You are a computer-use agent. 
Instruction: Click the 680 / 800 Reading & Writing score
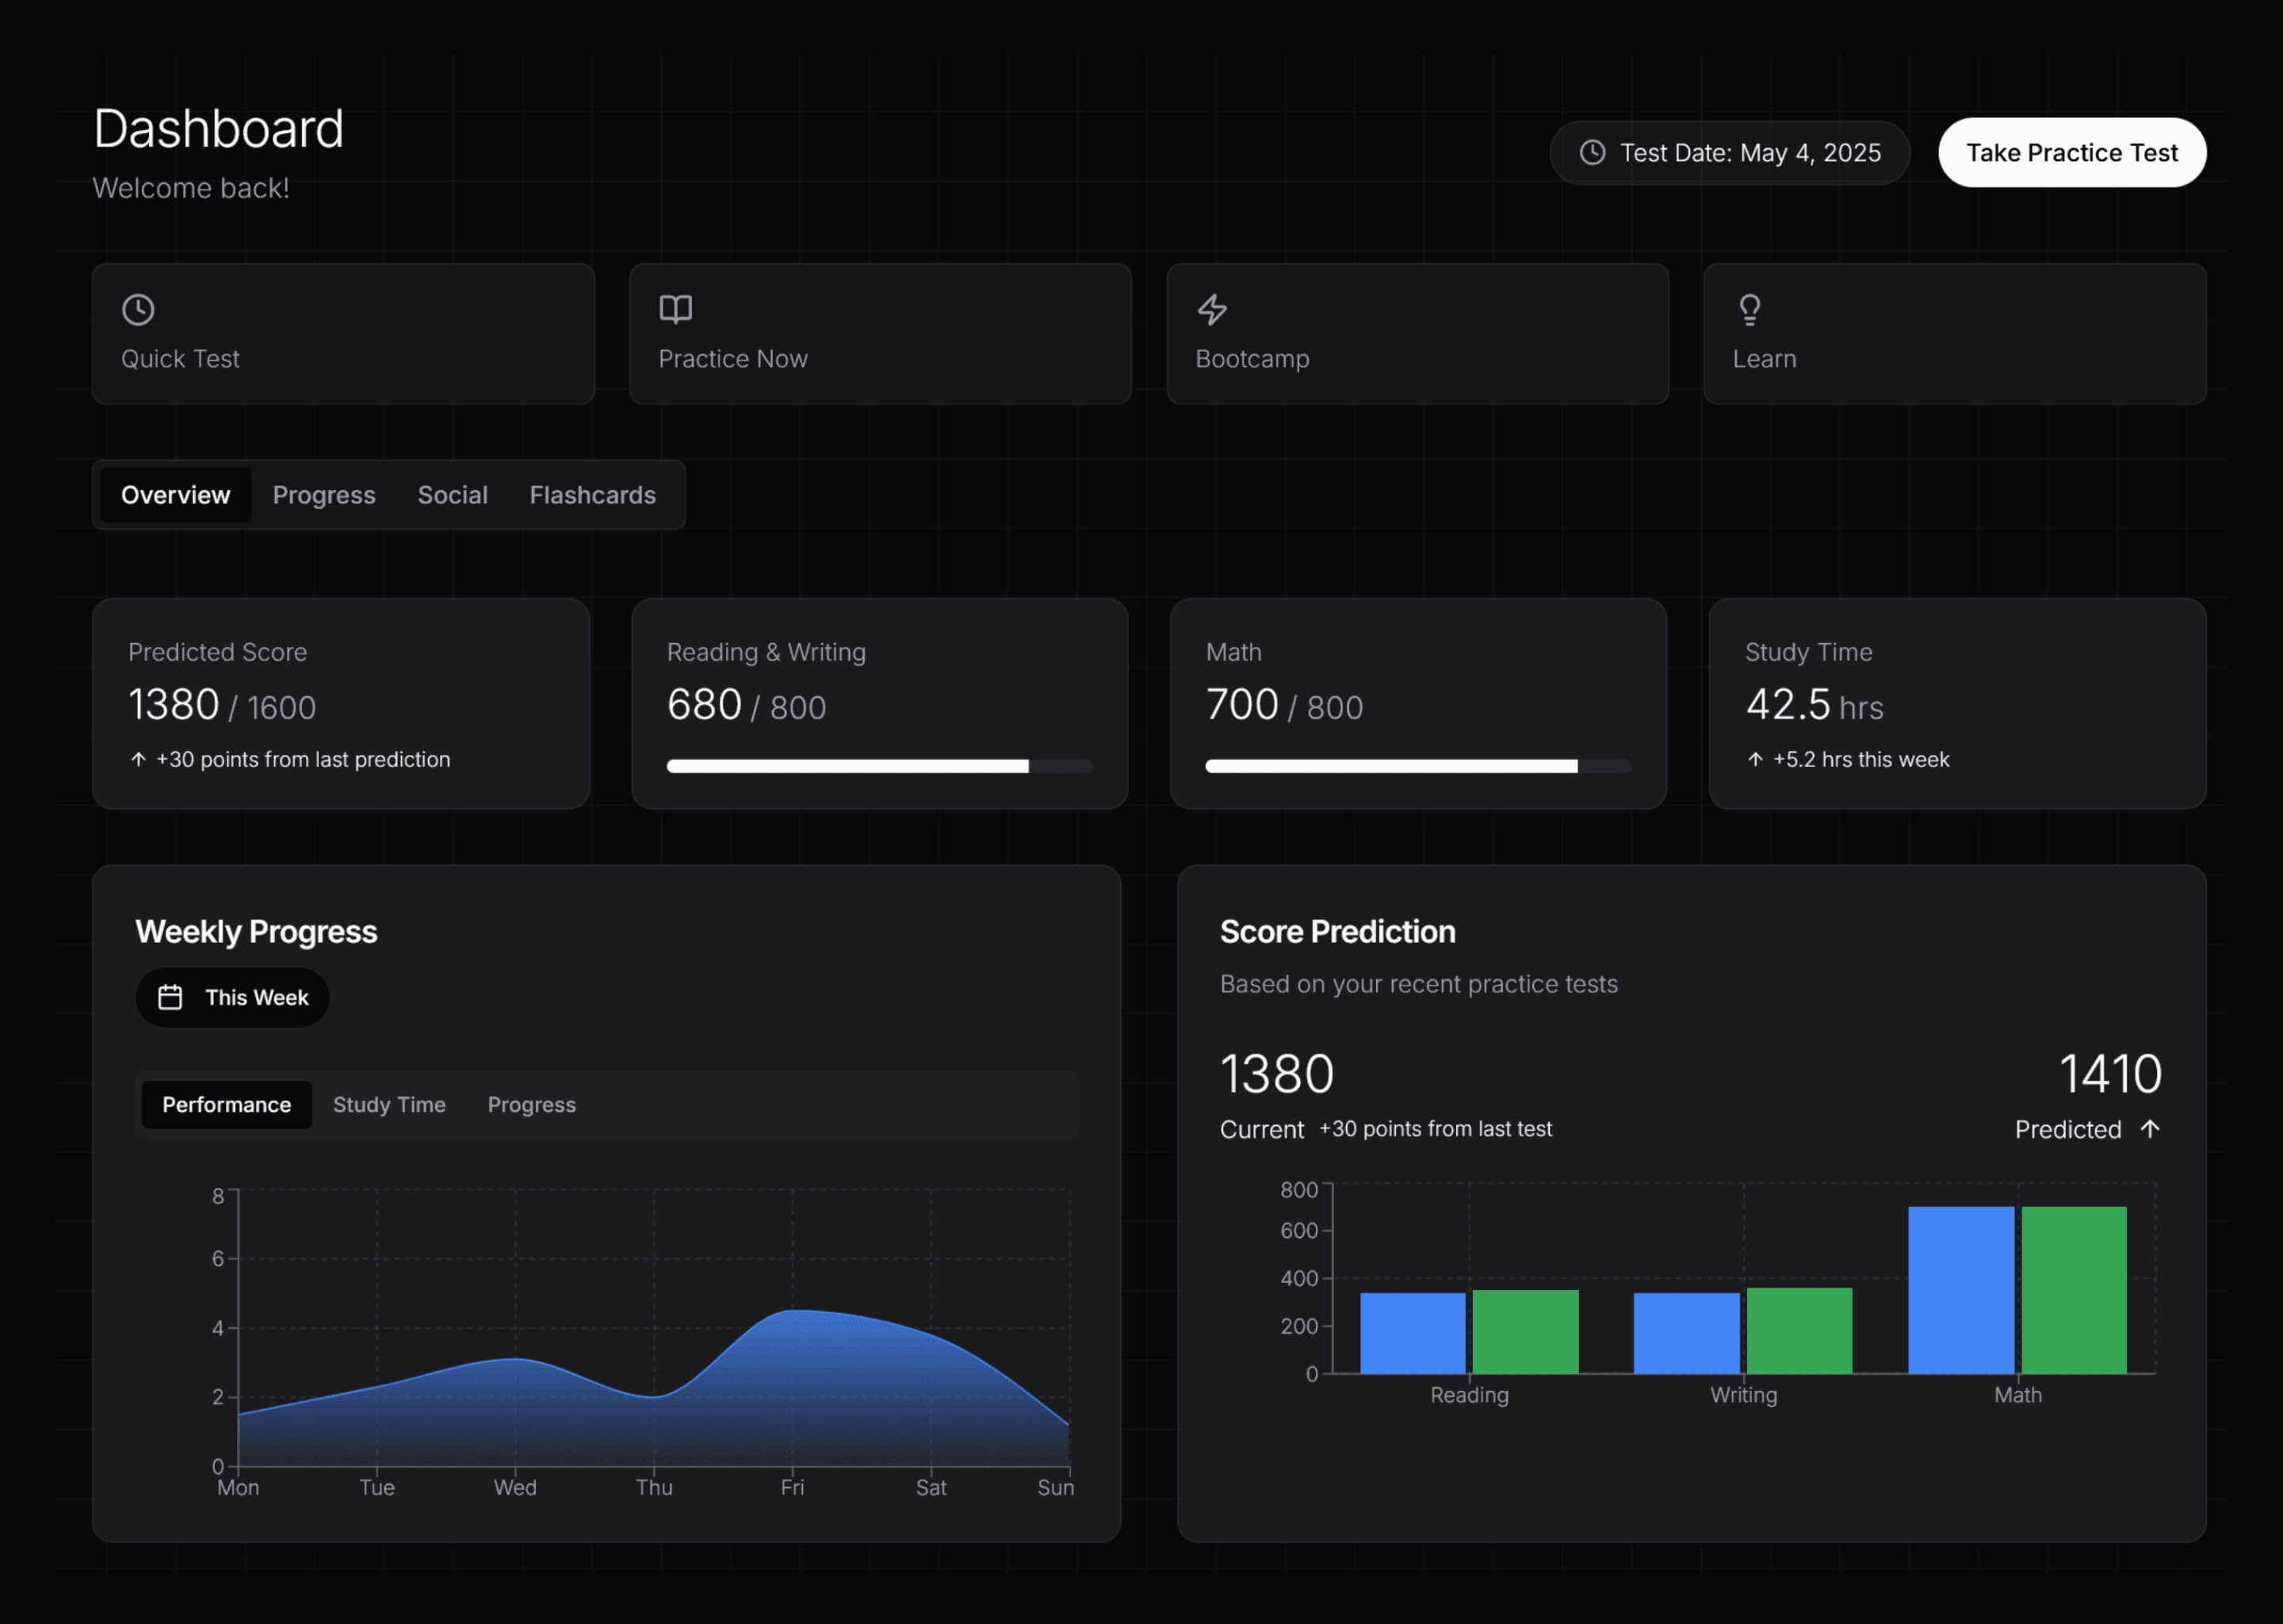click(x=746, y=705)
